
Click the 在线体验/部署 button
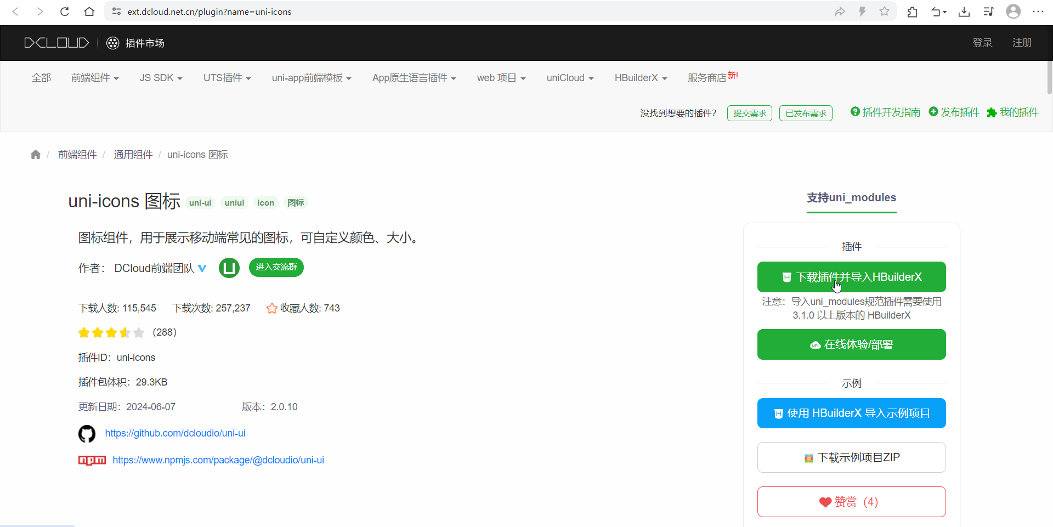pos(851,344)
